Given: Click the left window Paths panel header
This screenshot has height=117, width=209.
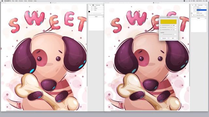Looking at the screenshot, I should pos(96,17).
